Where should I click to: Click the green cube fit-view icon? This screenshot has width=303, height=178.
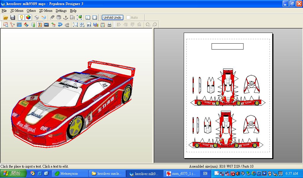(x=79, y=18)
